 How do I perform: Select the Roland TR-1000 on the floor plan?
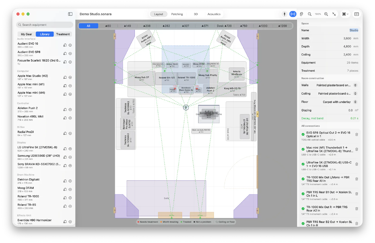click(x=186, y=79)
